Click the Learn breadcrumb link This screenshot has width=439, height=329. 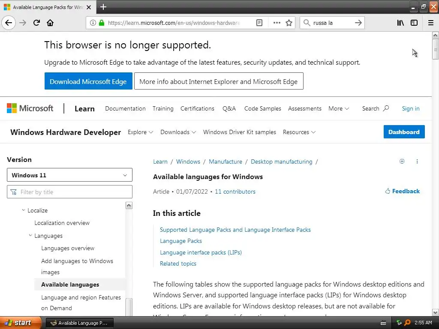(x=160, y=162)
